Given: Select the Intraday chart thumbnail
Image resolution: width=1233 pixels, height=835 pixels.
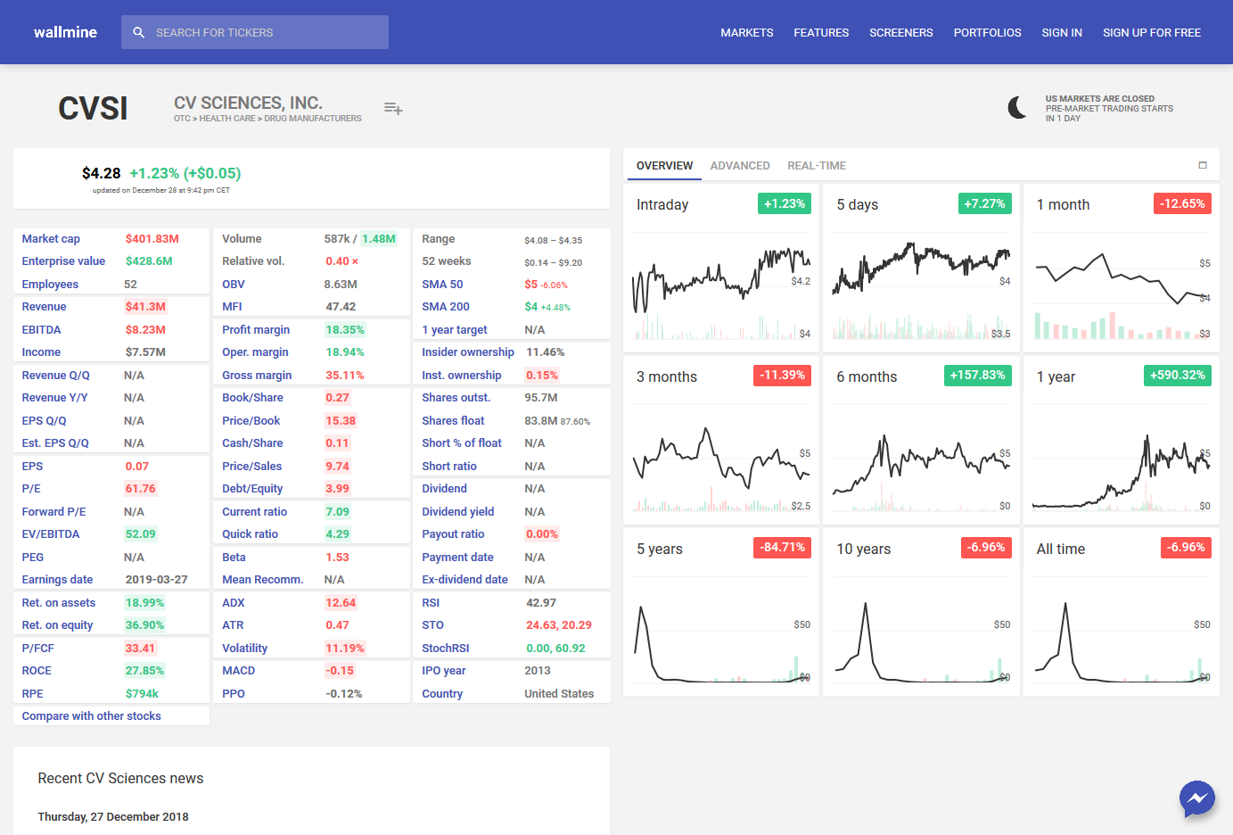Looking at the screenshot, I should [x=721, y=268].
